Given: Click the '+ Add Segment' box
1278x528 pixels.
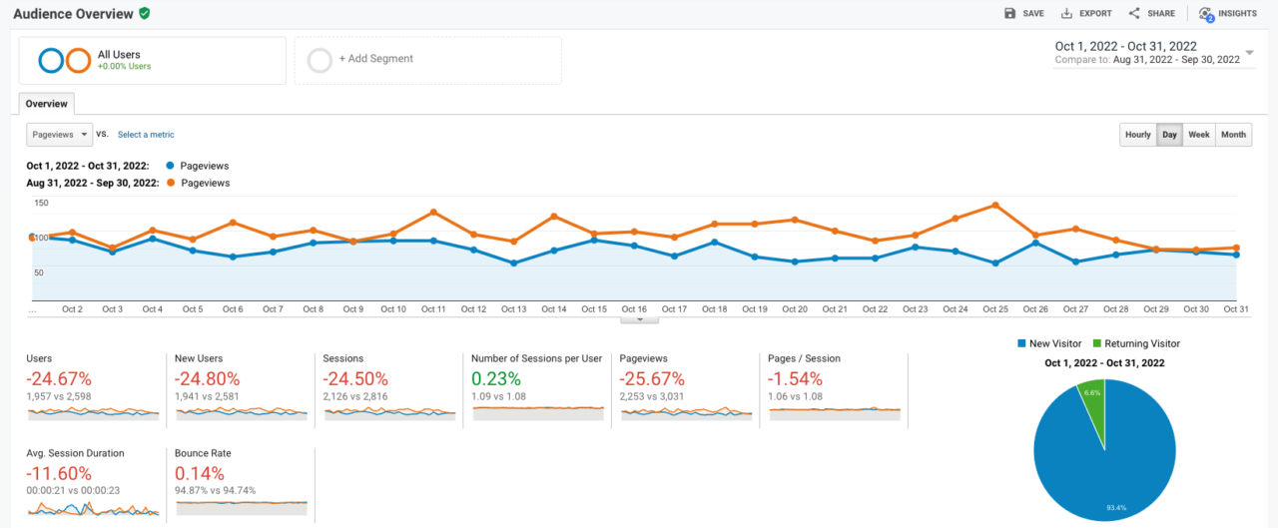Looking at the screenshot, I should [427, 60].
